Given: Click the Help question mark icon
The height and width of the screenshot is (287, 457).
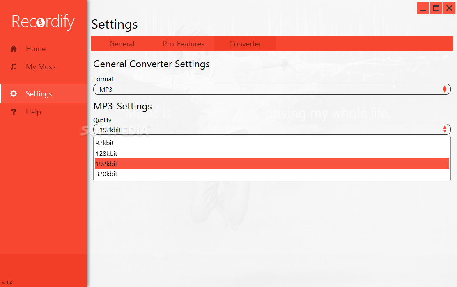Looking at the screenshot, I should 14,112.
